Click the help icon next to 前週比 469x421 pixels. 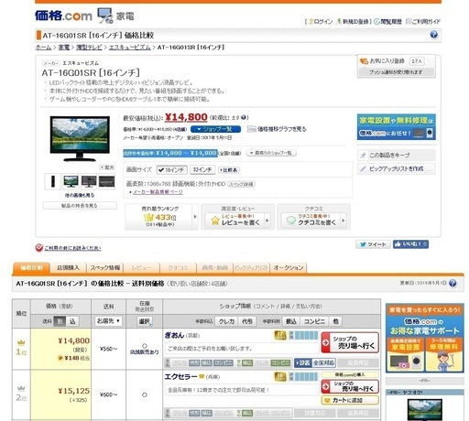coord(244,117)
